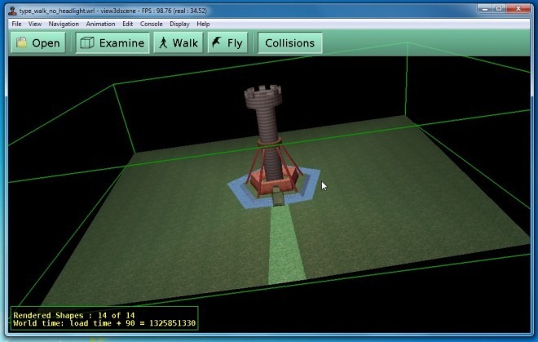The height and width of the screenshot is (342, 538).
Task: Maximize the view3dscene window
Action: [499, 9]
